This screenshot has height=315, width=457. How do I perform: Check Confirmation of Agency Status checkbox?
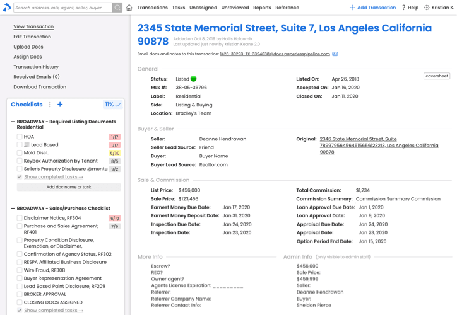20,254
